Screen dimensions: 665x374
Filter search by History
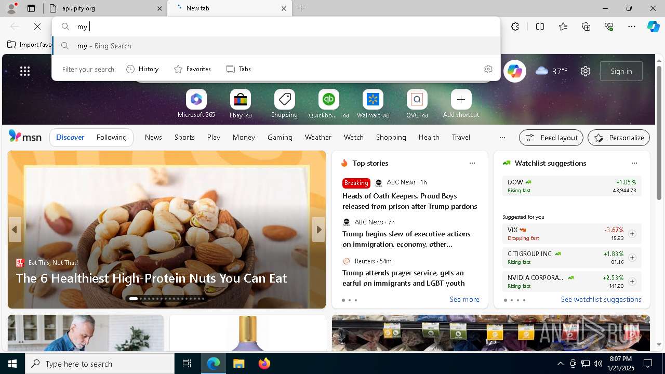pos(142,69)
